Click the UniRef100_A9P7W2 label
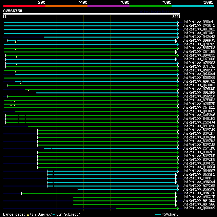Image resolution: width=217 pixels, height=217 pixels. point(199,81)
